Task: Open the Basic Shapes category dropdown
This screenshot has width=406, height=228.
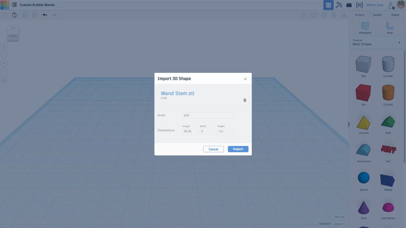Action: point(377,43)
